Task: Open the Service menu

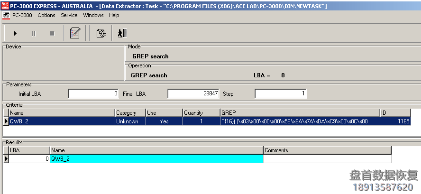Action: click(x=69, y=15)
